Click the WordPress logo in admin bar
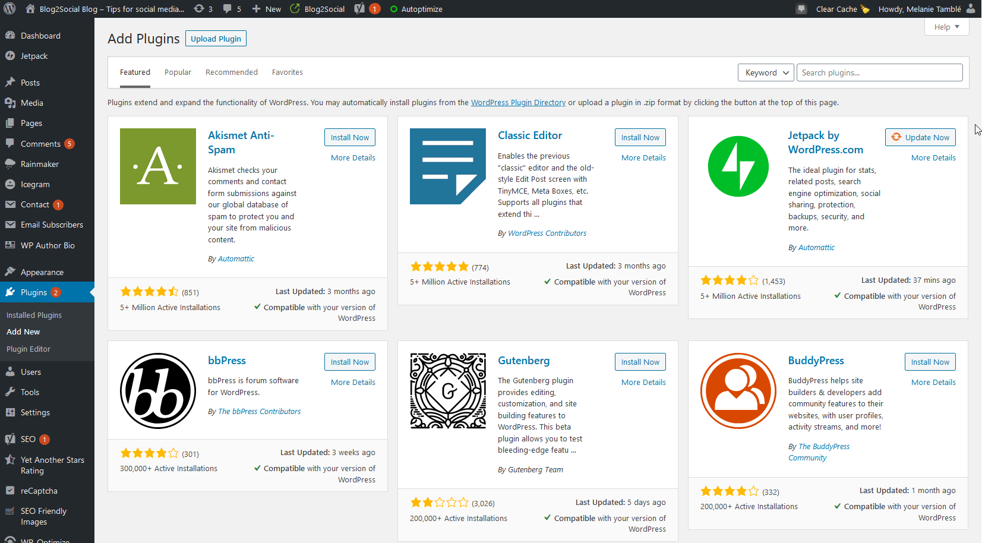 click(x=10, y=9)
